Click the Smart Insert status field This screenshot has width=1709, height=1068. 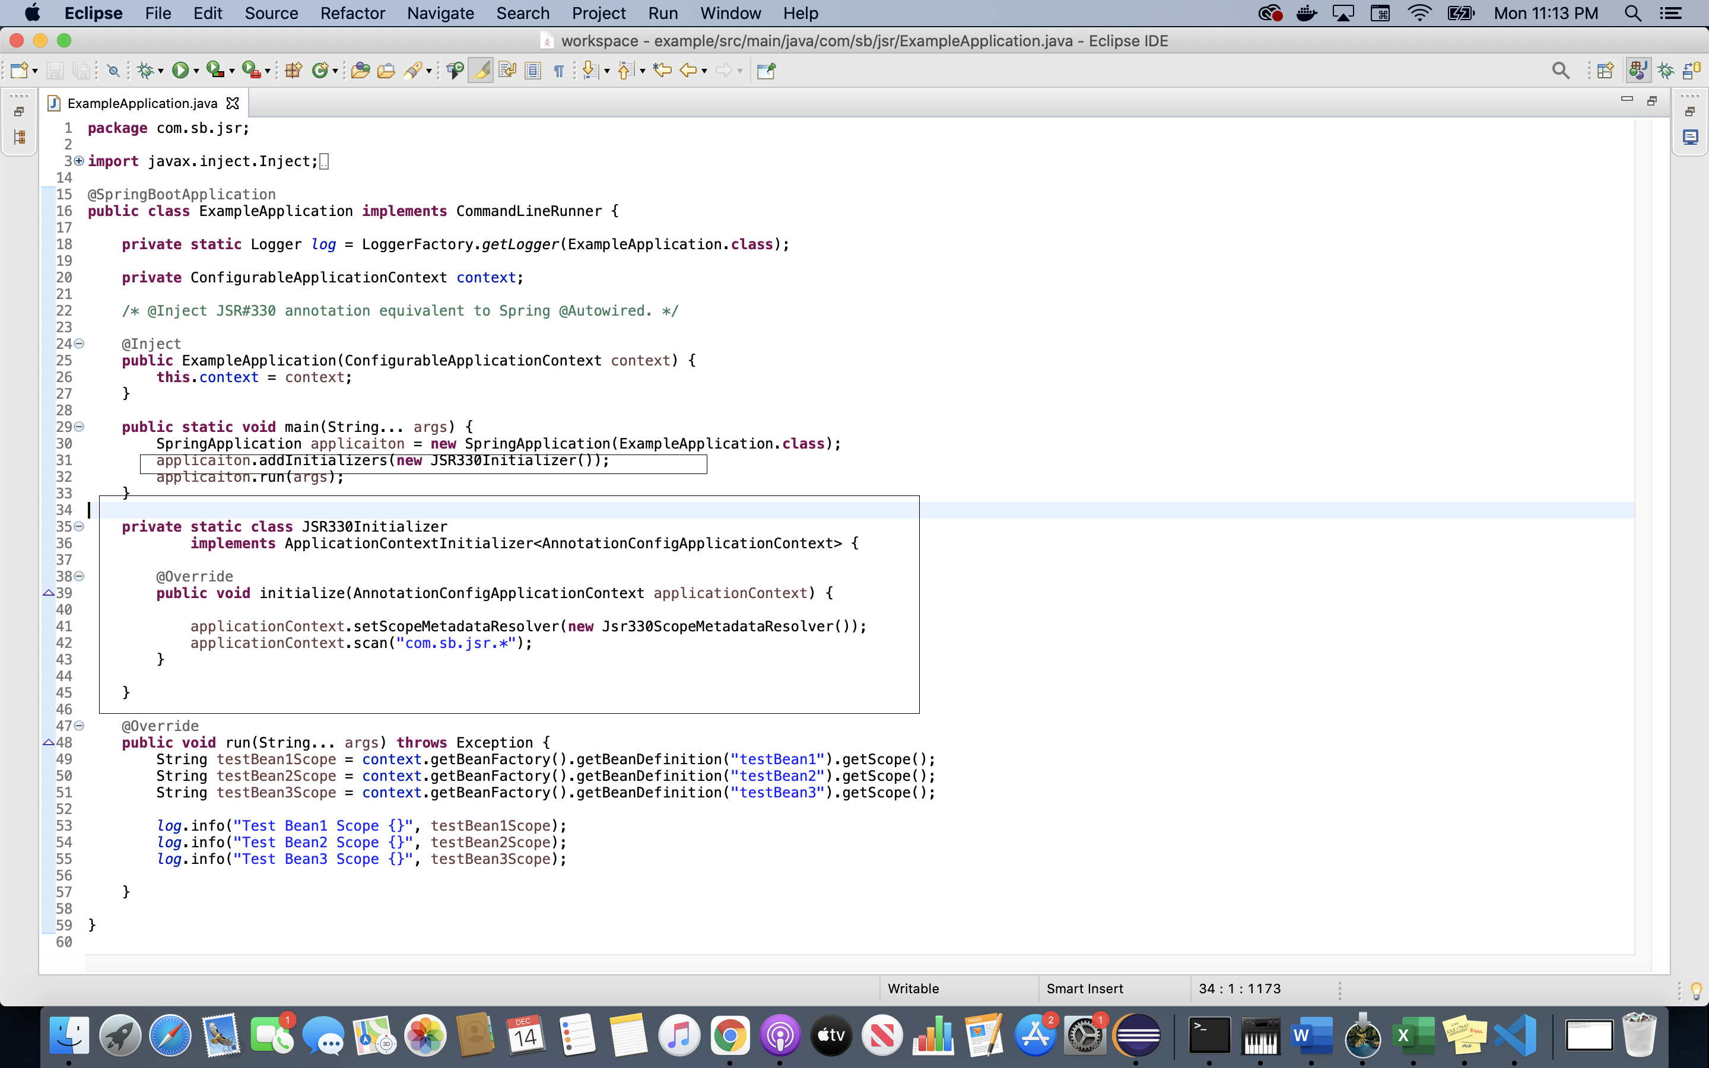(1084, 988)
